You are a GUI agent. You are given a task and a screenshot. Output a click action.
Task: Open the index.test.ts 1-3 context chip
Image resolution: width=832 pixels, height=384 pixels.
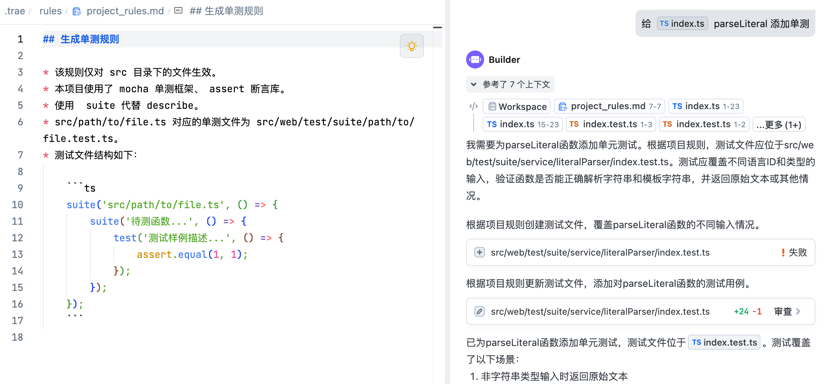(x=611, y=124)
